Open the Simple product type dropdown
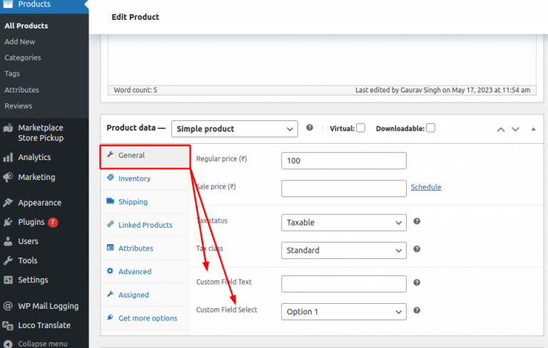This screenshot has height=348, width=548. click(235, 129)
